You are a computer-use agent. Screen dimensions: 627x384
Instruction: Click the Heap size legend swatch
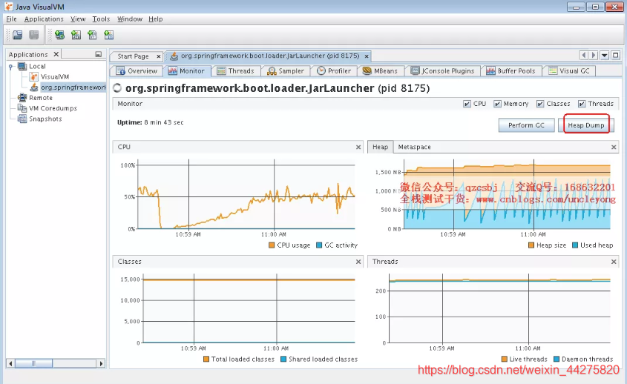point(531,245)
